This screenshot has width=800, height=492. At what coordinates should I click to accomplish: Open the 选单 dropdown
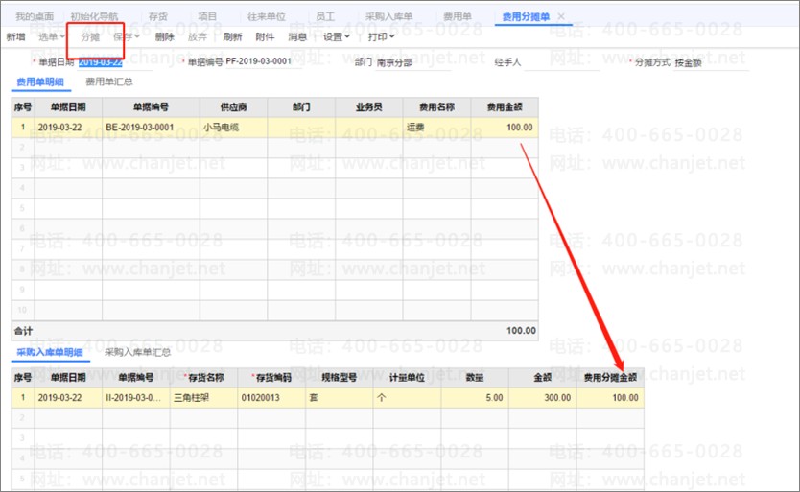[x=52, y=37]
